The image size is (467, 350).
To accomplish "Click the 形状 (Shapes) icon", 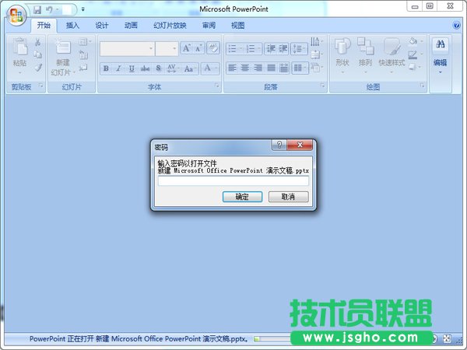I will point(342,51).
